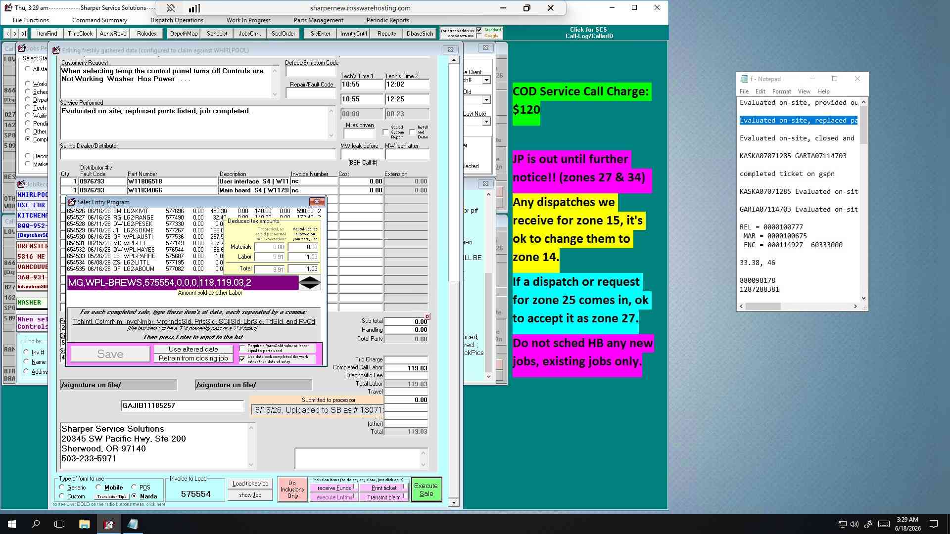
Task: Open the Client tech# dropdown
Action: (x=486, y=80)
